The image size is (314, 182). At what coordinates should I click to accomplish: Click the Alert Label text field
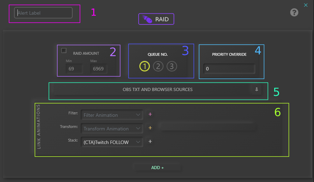point(43,13)
